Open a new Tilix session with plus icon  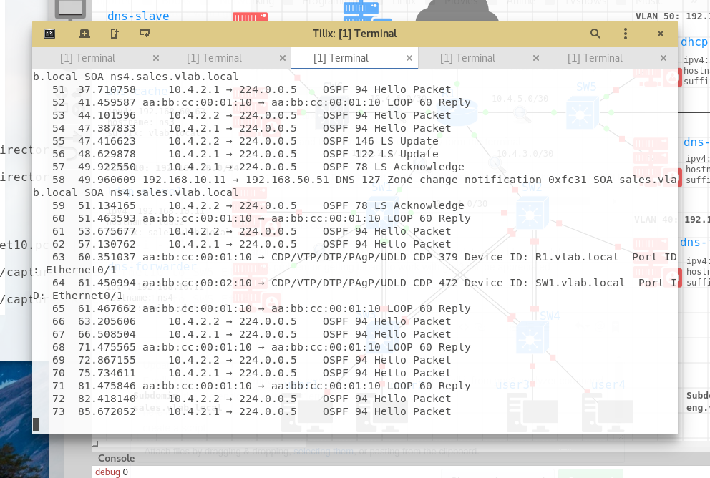tap(84, 33)
